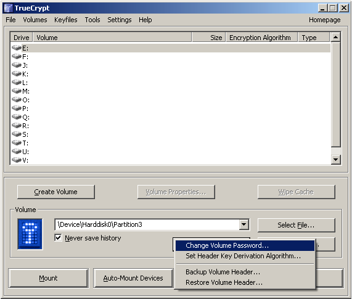Select the U: drive icon

pyautogui.click(x=17, y=151)
